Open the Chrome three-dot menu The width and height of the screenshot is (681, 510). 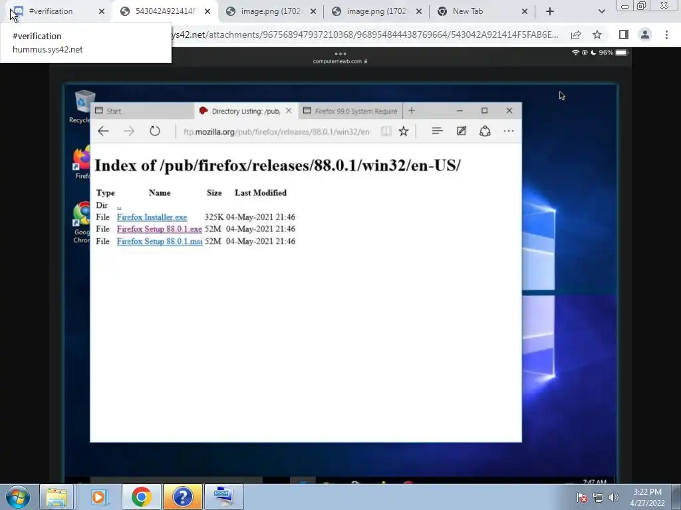click(666, 35)
